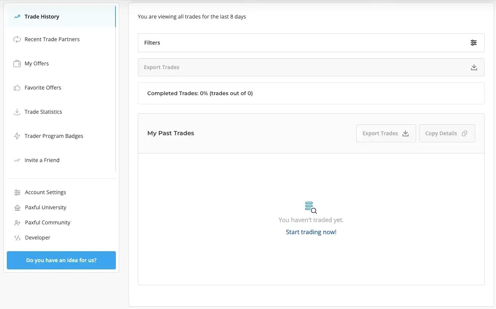This screenshot has width=496, height=309.
Task: Navigate to Paxful University
Action: 45,207
